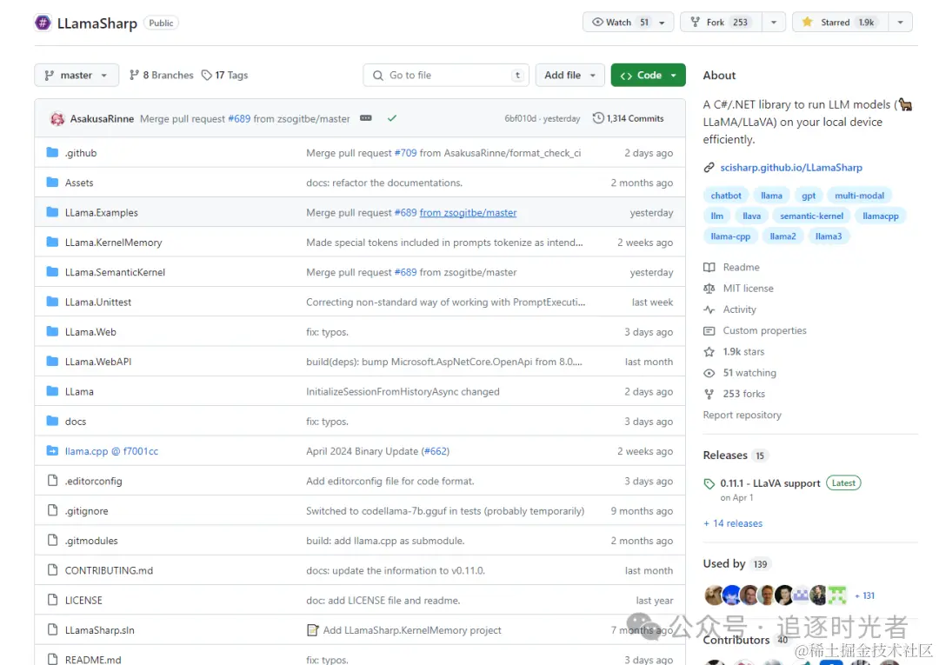Image resolution: width=939 pixels, height=665 pixels.
Task: Click the submodule icon beside llama.cpp
Action: (x=53, y=450)
